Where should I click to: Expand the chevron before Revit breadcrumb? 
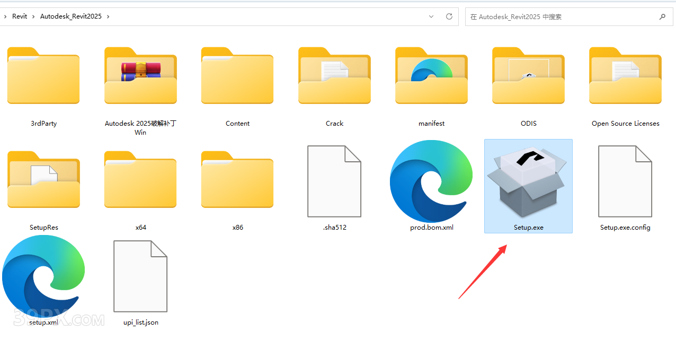click(x=5, y=16)
